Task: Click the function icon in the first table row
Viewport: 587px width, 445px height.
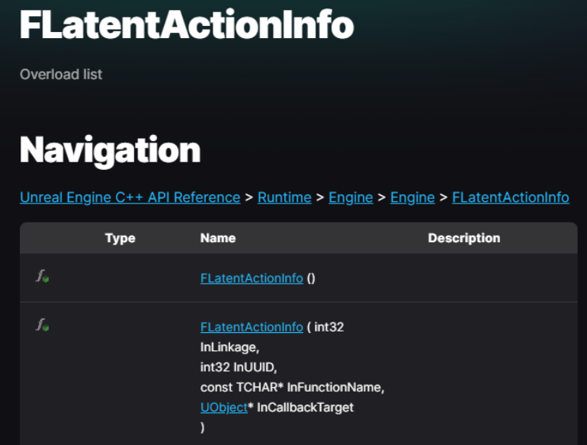Action: tap(42, 276)
